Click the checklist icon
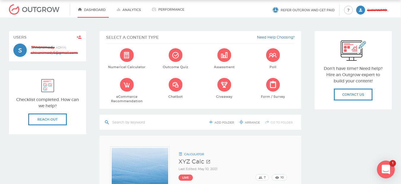401x184 pixels. [48, 85]
